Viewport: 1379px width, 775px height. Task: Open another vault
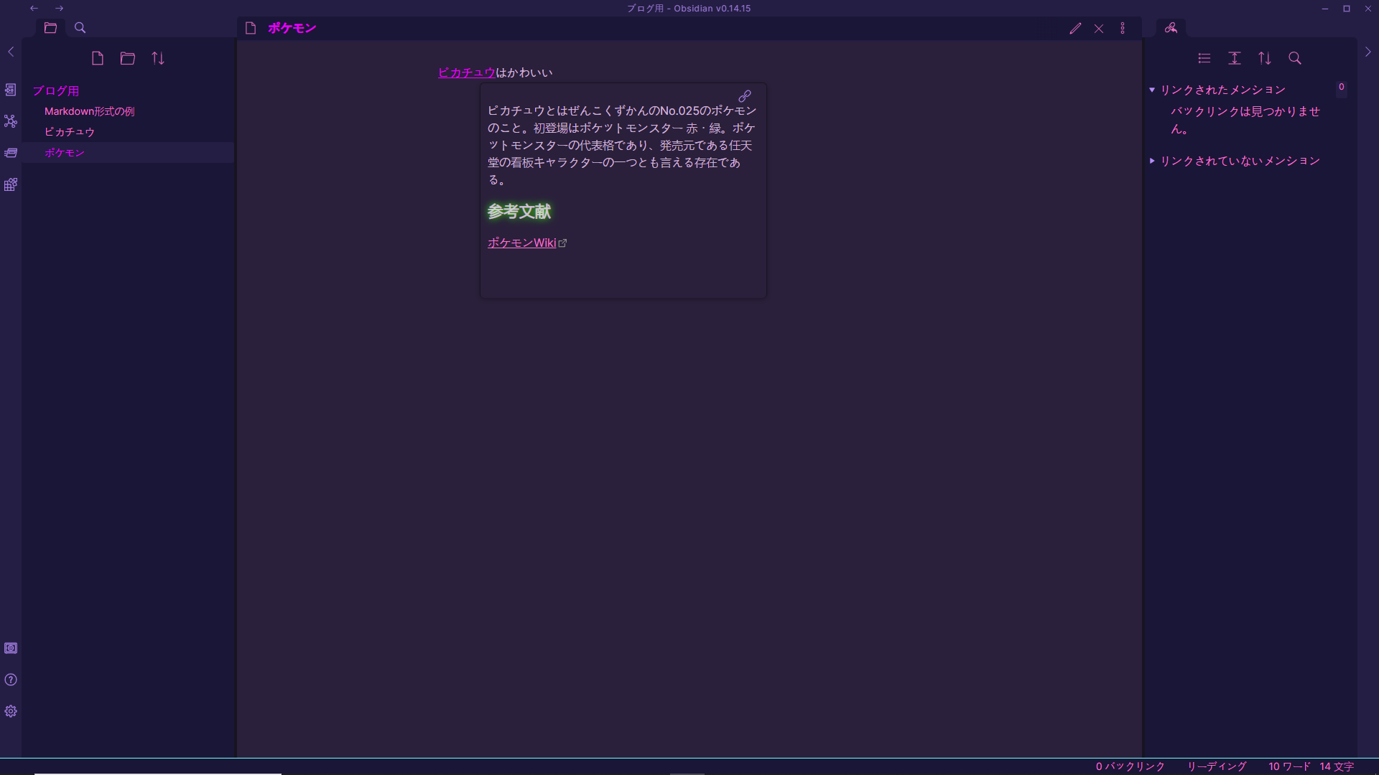pyautogui.click(x=11, y=648)
